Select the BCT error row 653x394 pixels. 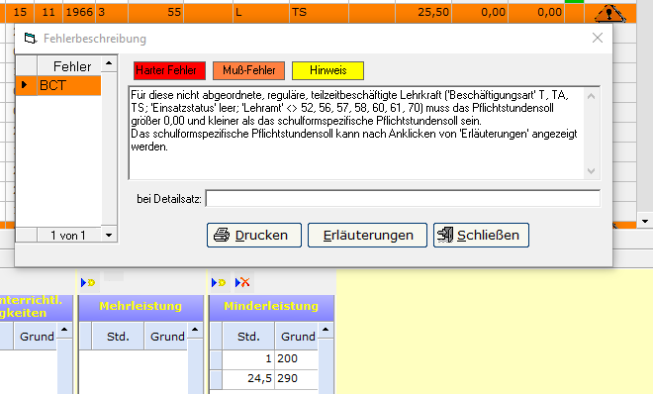pos(68,85)
